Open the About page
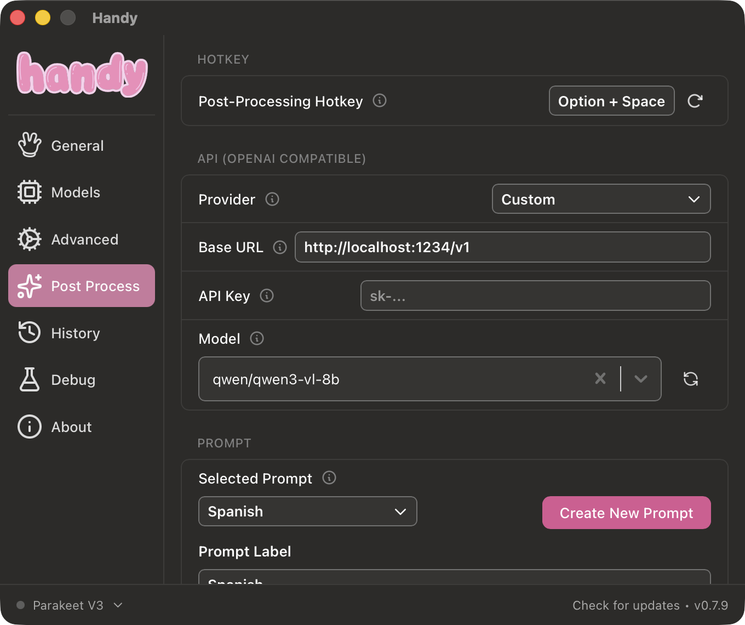This screenshot has height=625, width=745. point(71,427)
